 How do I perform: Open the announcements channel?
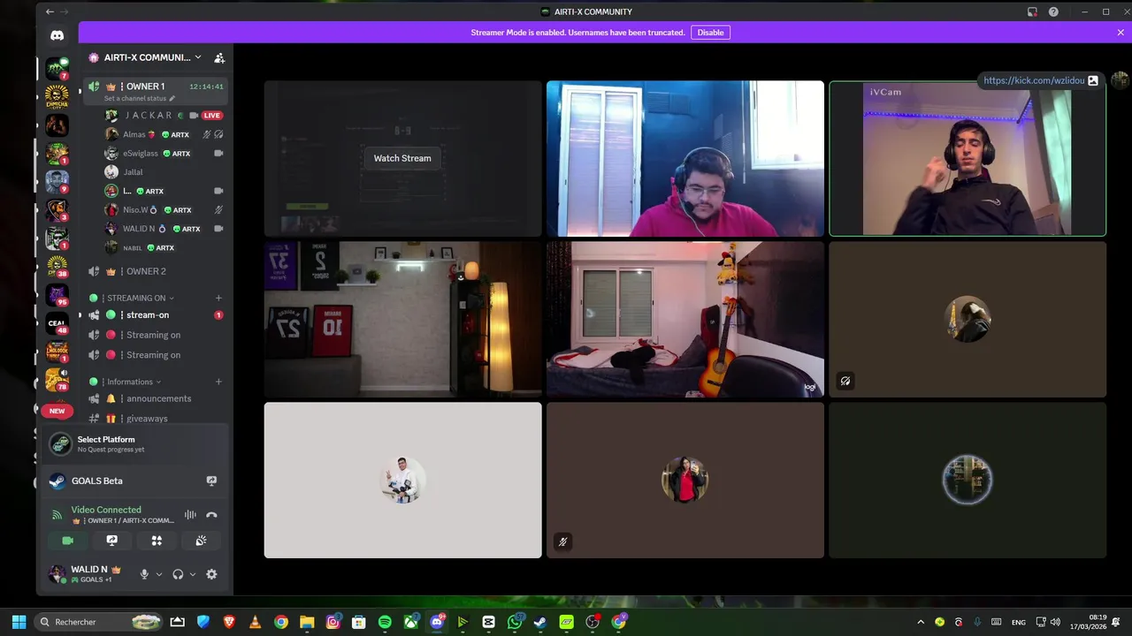(x=157, y=398)
